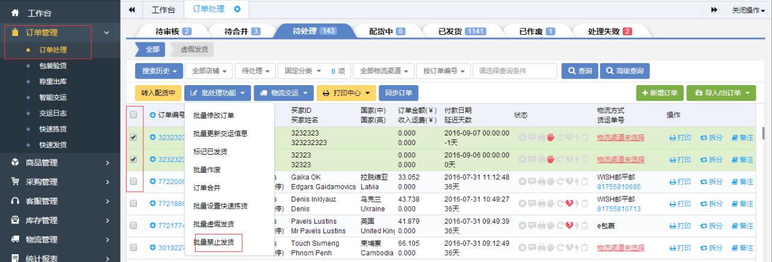Image resolution: width=772 pixels, height=262 pixels.
Task: Switch to the 待审核 tab
Action: [173, 32]
